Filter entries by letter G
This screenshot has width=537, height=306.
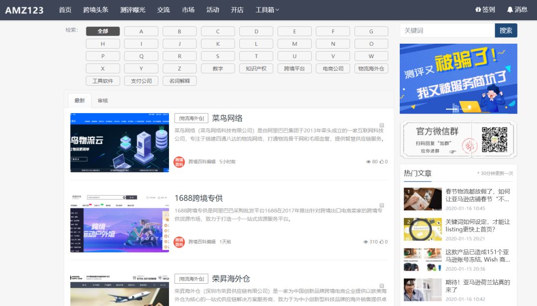click(371, 31)
